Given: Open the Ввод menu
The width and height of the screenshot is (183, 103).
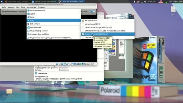Looking at the screenshot, I should (x=23, y=7).
